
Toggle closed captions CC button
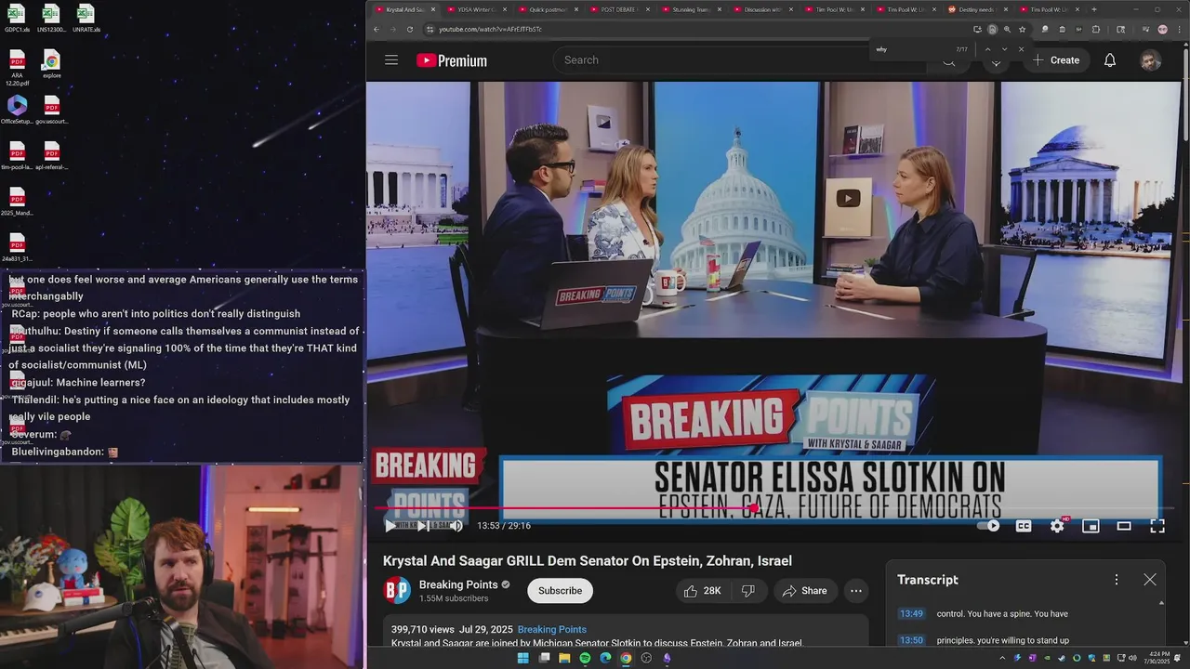1024,526
